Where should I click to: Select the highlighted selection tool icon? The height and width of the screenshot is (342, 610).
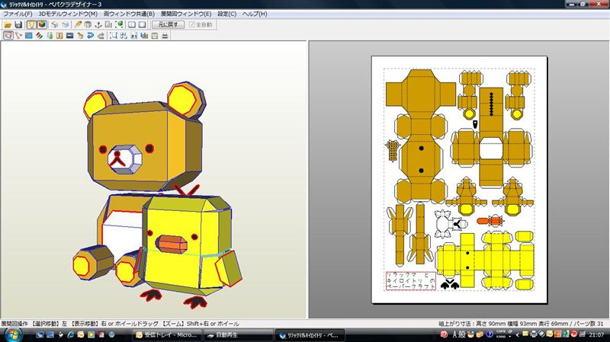click(8, 36)
